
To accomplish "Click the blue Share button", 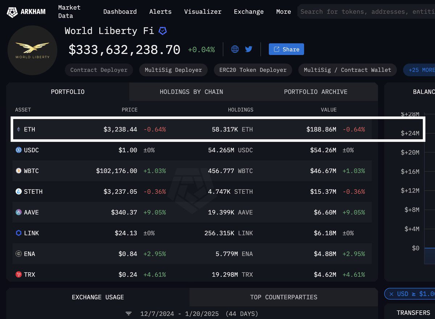I will [286, 49].
